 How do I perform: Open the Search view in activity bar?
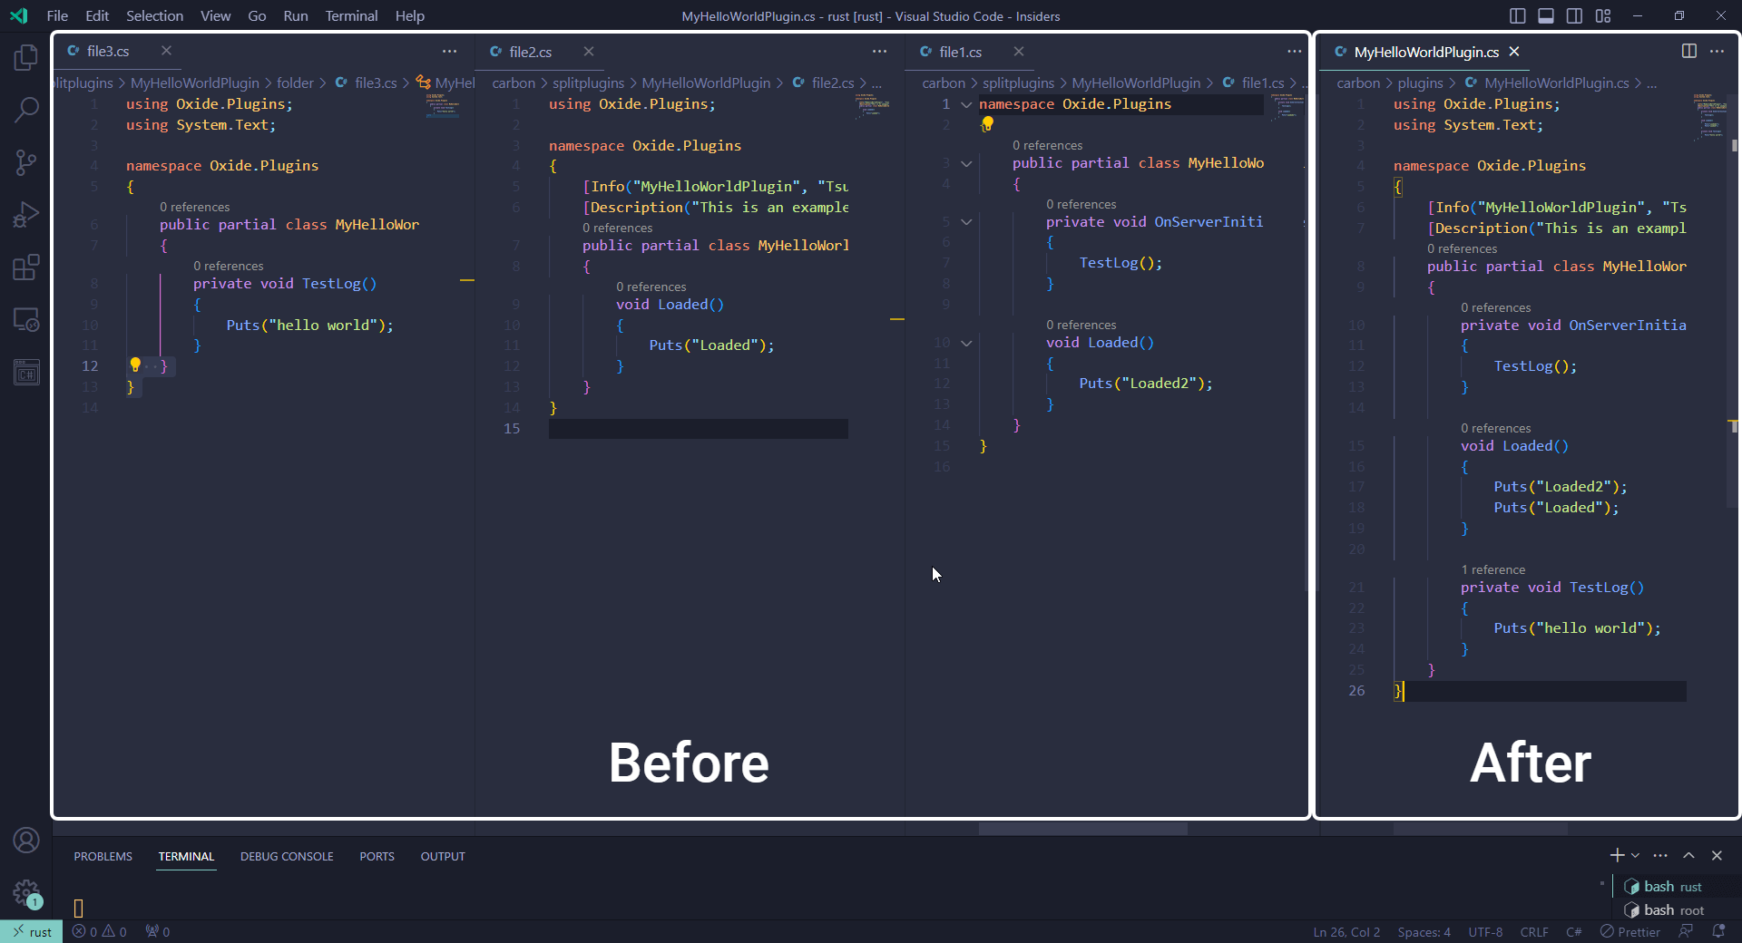point(25,111)
